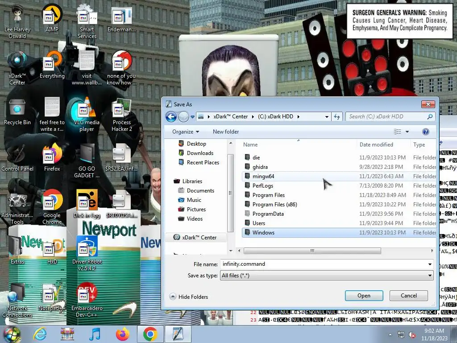The height and width of the screenshot is (343, 457).
Task: Open xDark Center desktop icon
Action: [x=17, y=68]
